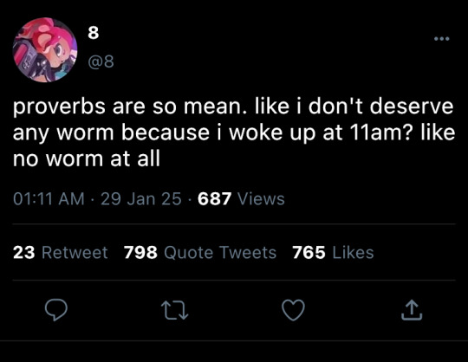
Task: Click the tweet text about proverbs
Action: tap(234, 133)
